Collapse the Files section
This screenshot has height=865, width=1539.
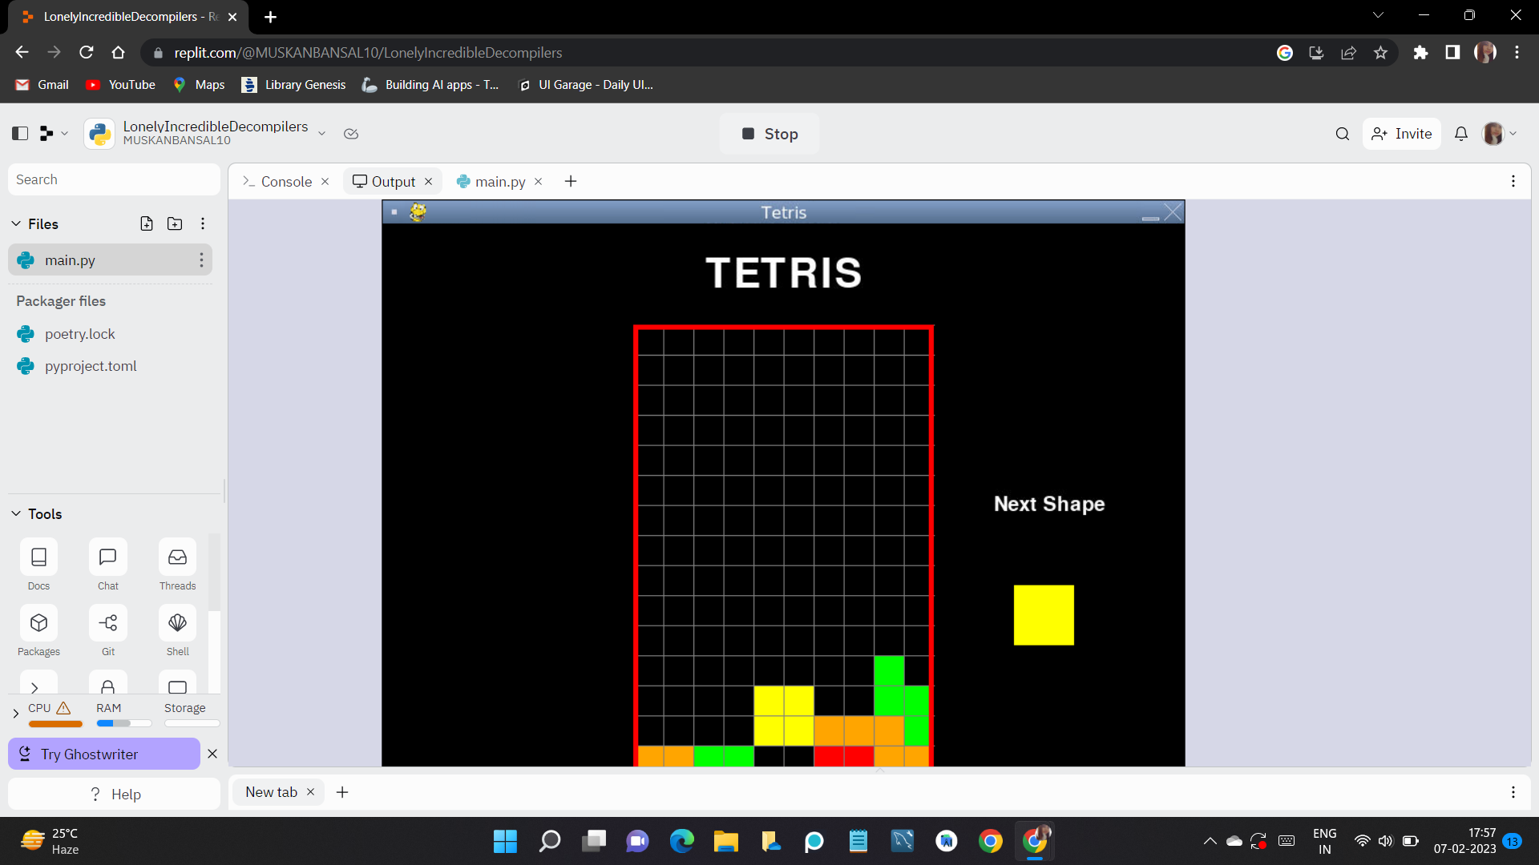coord(16,223)
